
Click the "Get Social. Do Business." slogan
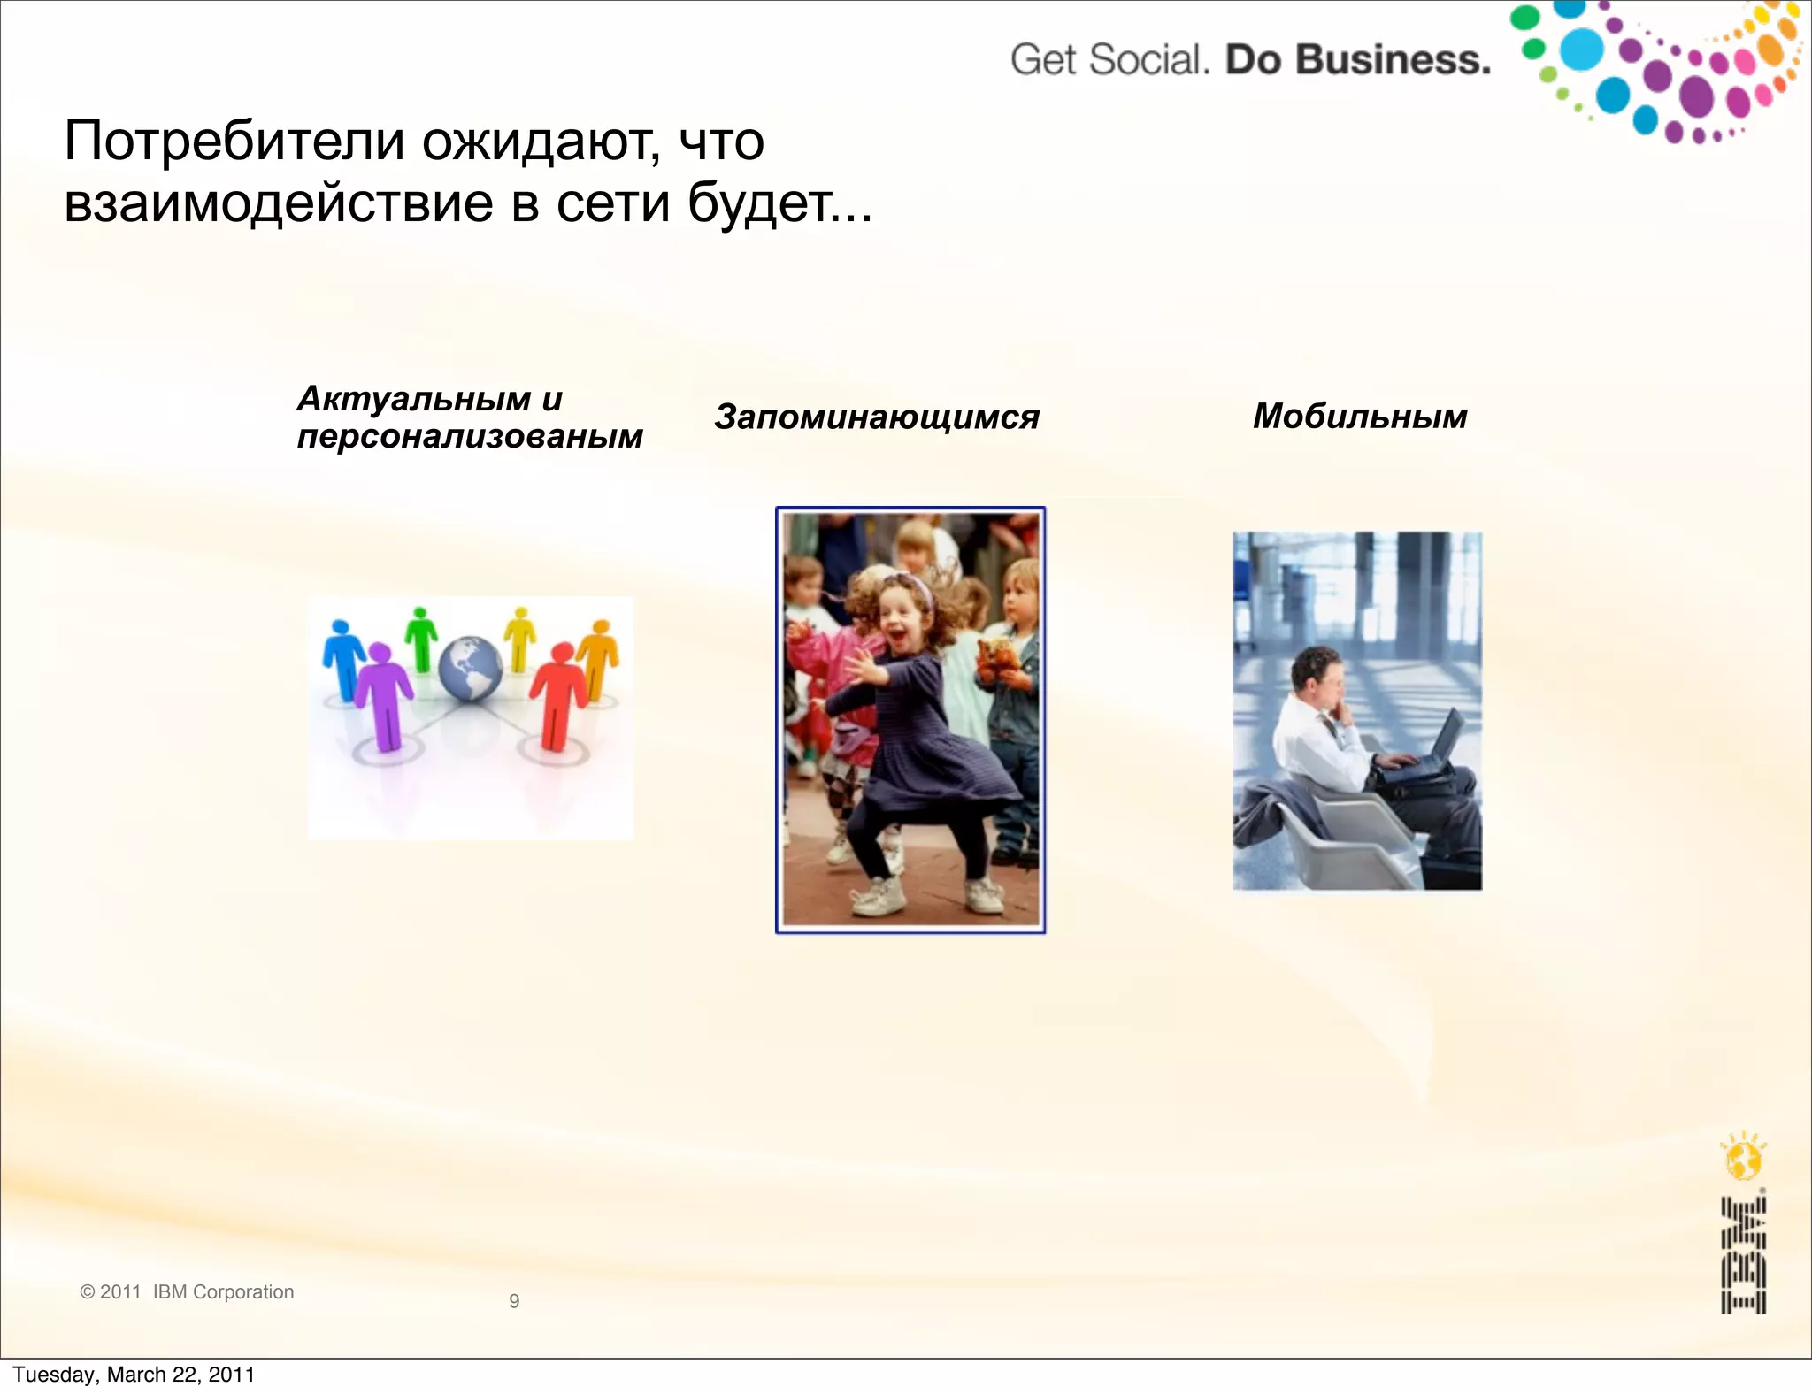coord(1250,60)
